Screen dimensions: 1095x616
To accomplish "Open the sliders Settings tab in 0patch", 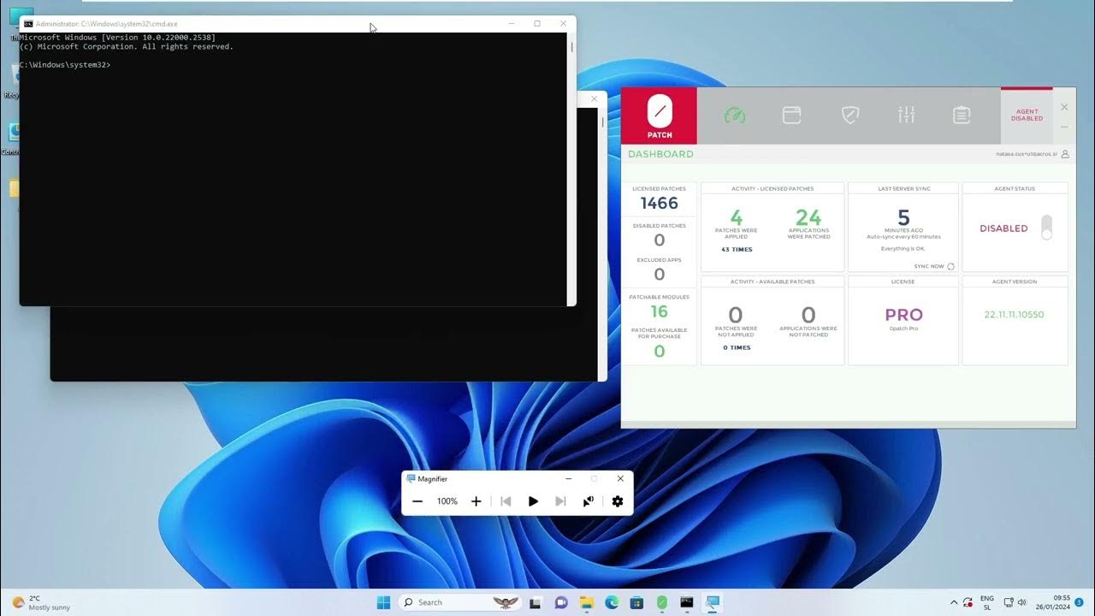I will [906, 115].
